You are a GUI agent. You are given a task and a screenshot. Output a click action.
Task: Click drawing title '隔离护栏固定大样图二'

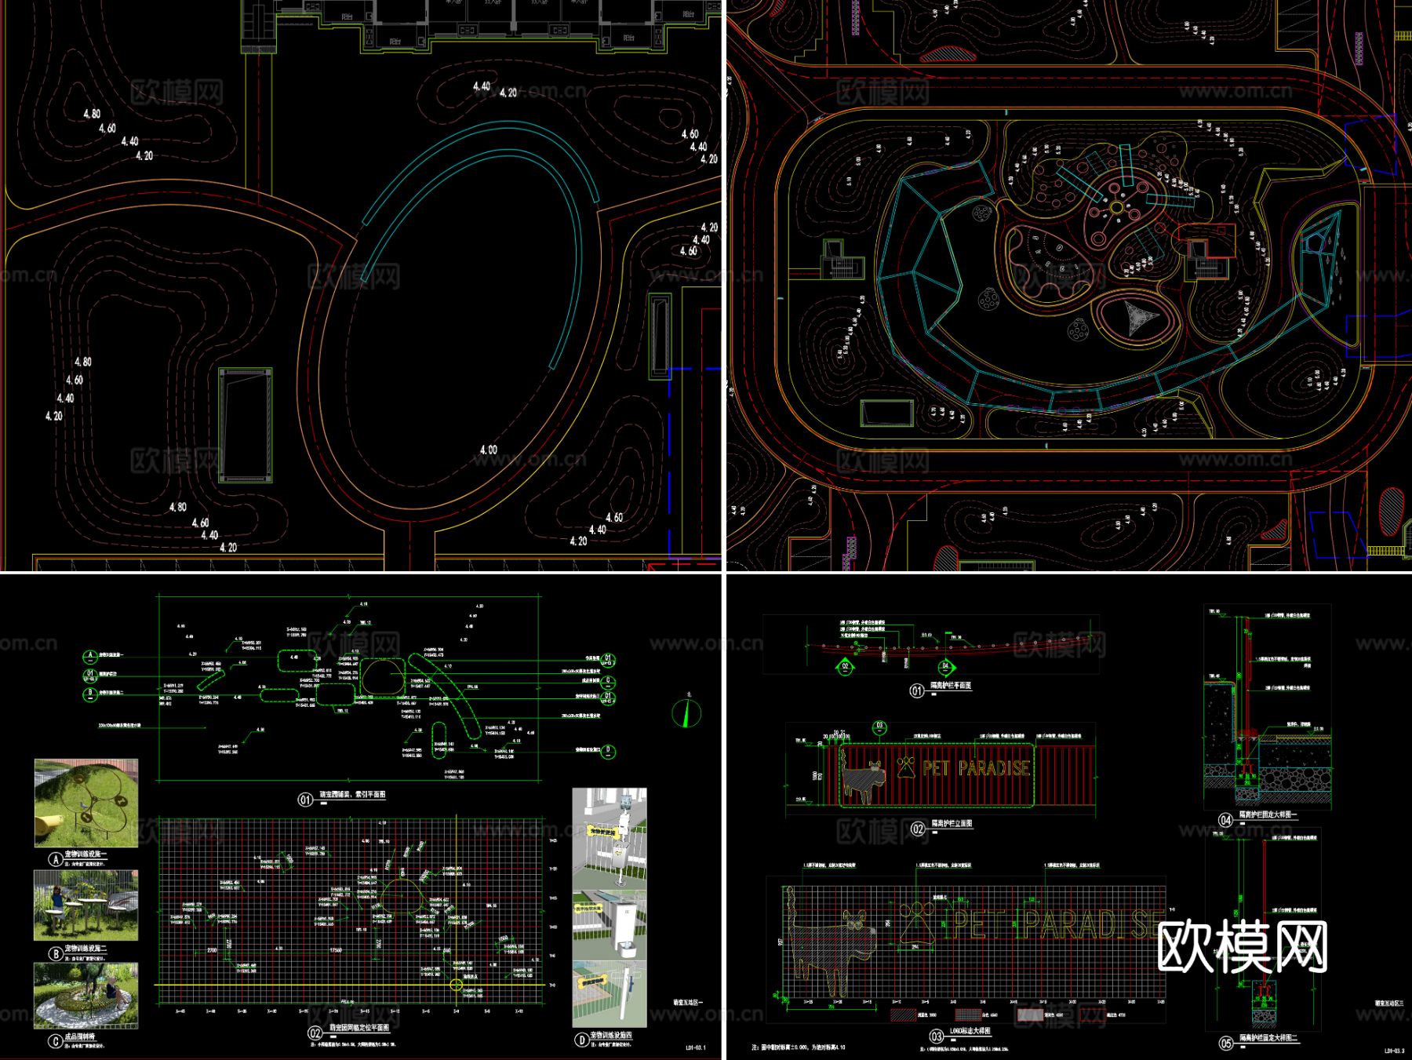click(1269, 1039)
